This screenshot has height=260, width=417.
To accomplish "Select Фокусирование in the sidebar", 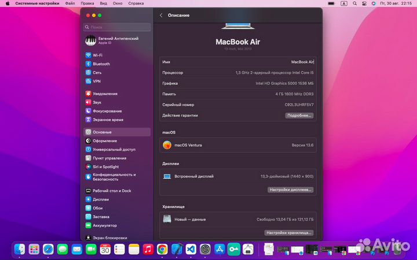I will pyautogui.click(x=104, y=111).
